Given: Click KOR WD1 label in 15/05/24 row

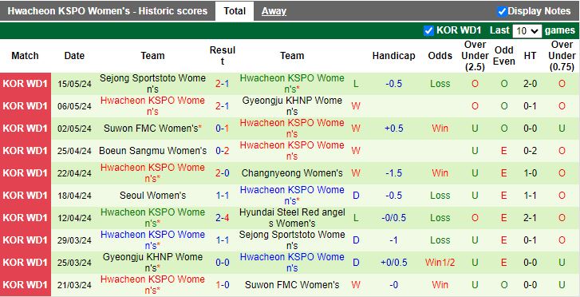Looking at the screenshot, I should point(26,84).
